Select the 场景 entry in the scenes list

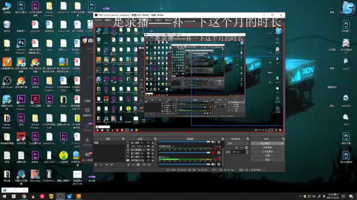pyautogui.click(x=109, y=143)
